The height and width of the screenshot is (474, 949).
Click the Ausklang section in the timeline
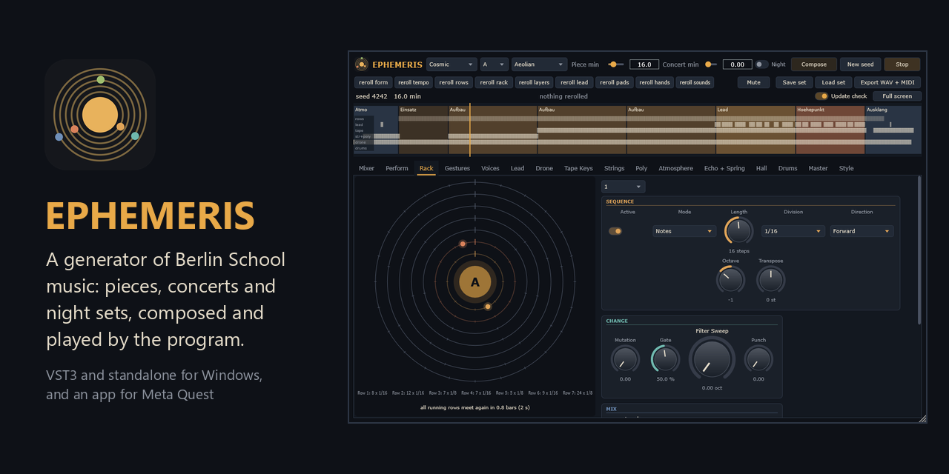(x=893, y=130)
